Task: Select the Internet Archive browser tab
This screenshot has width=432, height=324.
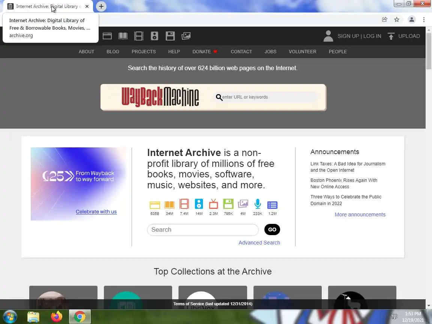Action: pyautogui.click(x=48, y=6)
